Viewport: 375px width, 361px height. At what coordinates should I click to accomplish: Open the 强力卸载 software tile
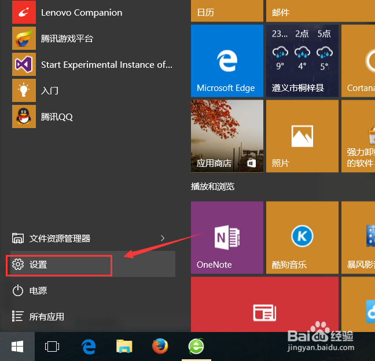pyautogui.click(x=358, y=136)
